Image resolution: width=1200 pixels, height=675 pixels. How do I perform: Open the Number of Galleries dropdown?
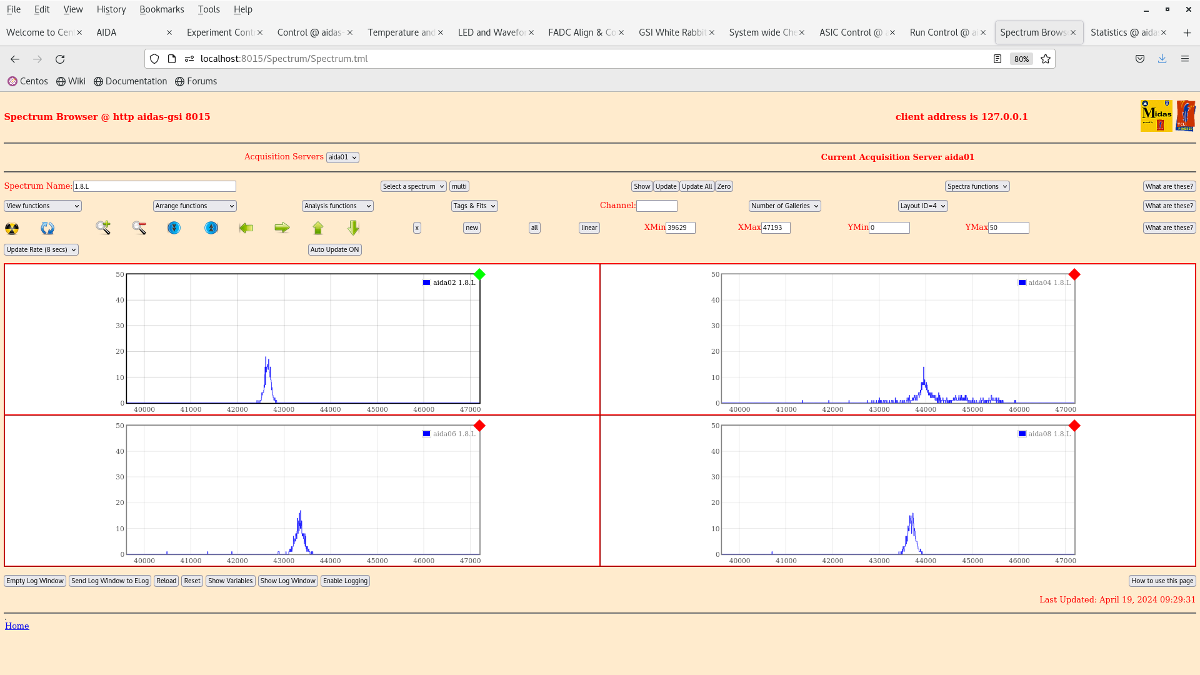[x=785, y=206]
